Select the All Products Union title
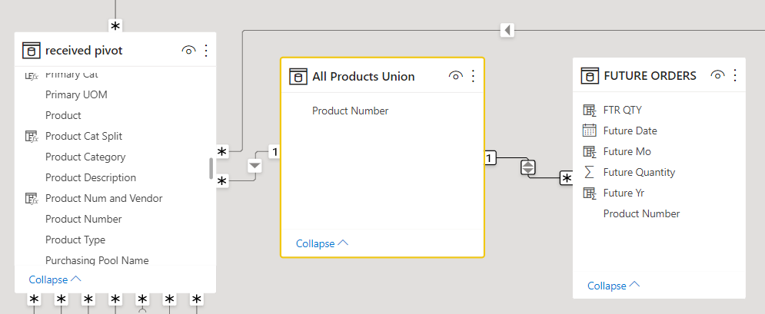This screenshot has height=314, width=765. pyautogui.click(x=364, y=77)
